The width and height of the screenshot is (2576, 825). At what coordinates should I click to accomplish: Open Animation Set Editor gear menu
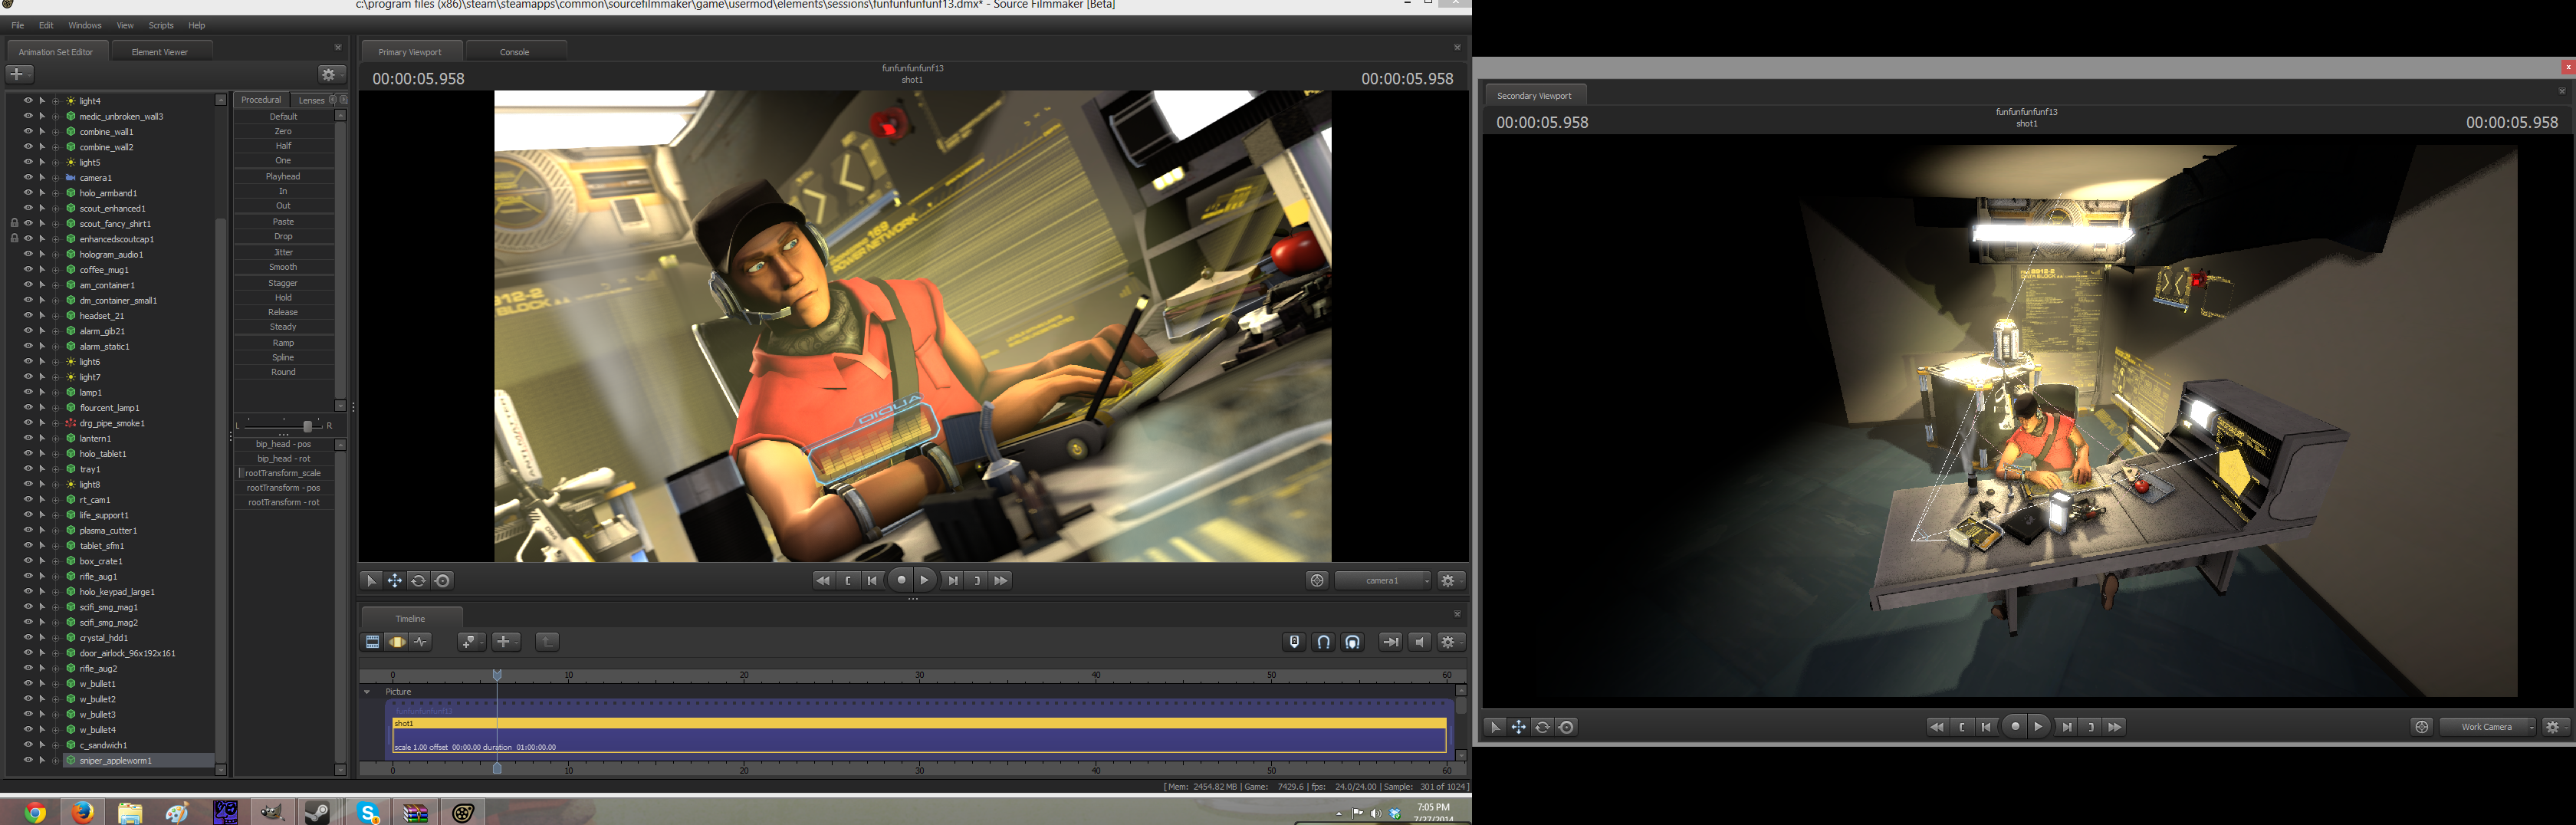click(331, 74)
